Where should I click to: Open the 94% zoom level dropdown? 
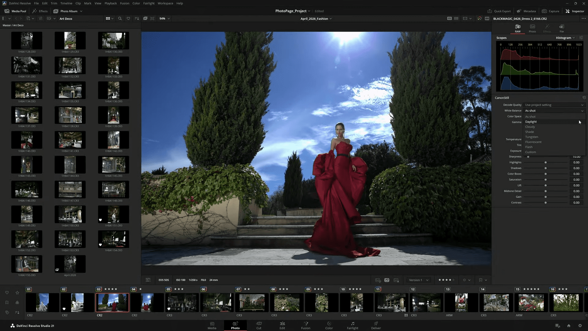click(x=164, y=18)
